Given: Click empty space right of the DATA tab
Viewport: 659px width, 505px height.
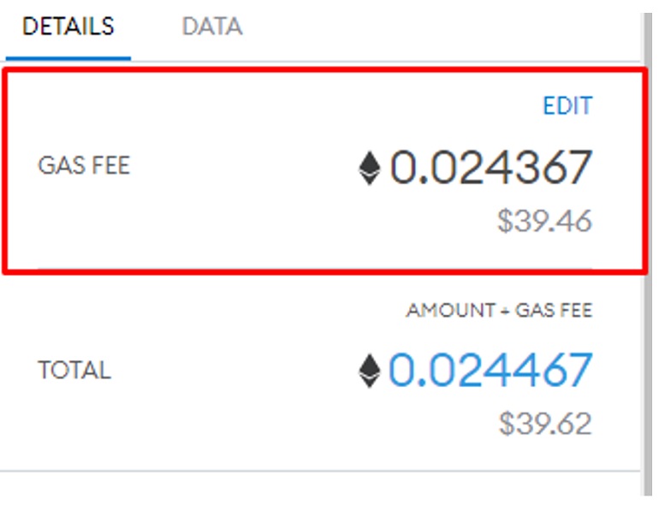Looking at the screenshot, I should click(428, 27).
